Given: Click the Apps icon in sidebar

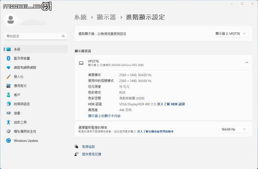Looking at the screenshot, I should pos(8,86).
